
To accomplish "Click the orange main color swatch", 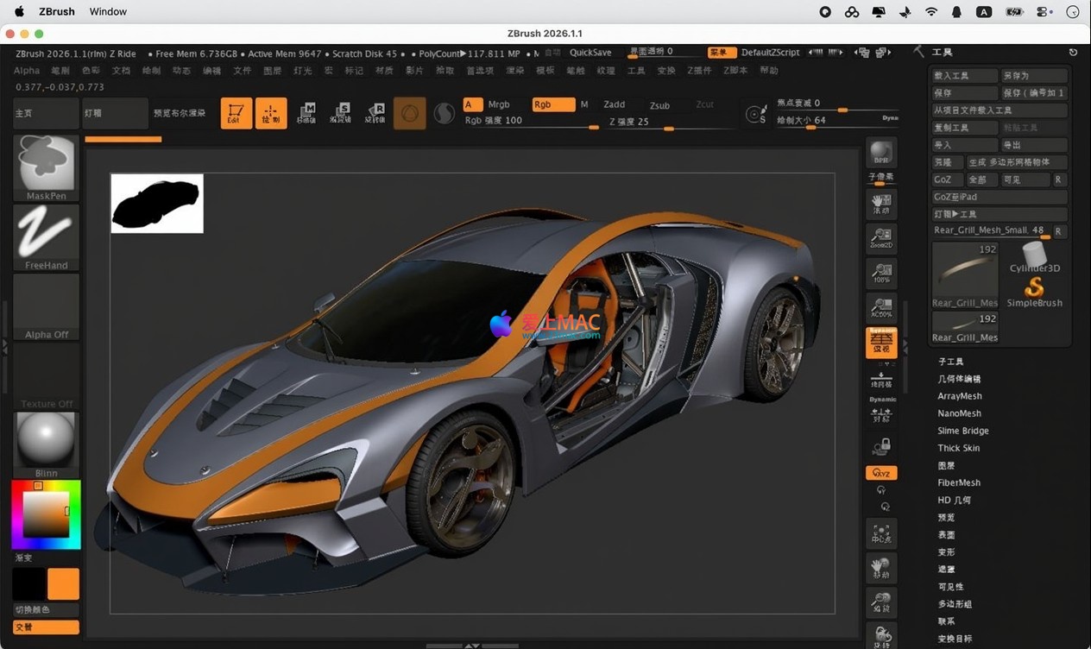I will (x=63, y=584).
